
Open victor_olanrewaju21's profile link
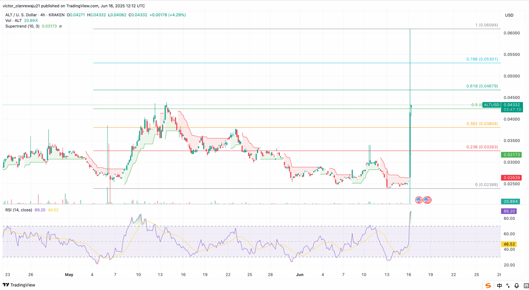pos(21,6)
